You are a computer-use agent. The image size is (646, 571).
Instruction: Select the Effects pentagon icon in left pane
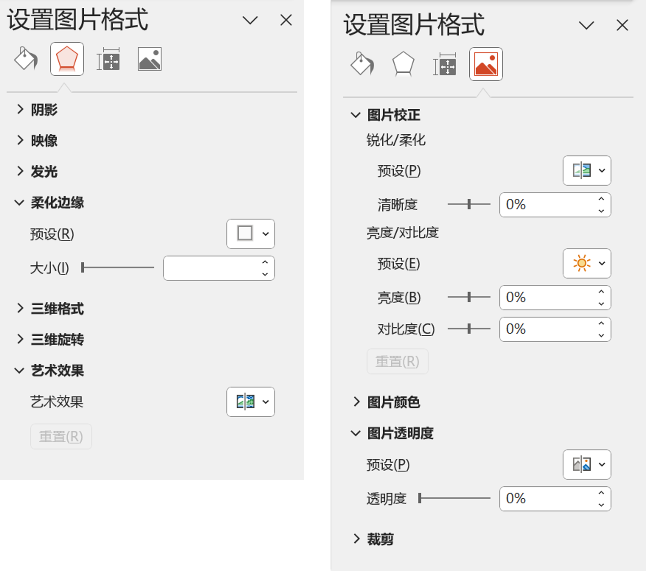[67, 59]
